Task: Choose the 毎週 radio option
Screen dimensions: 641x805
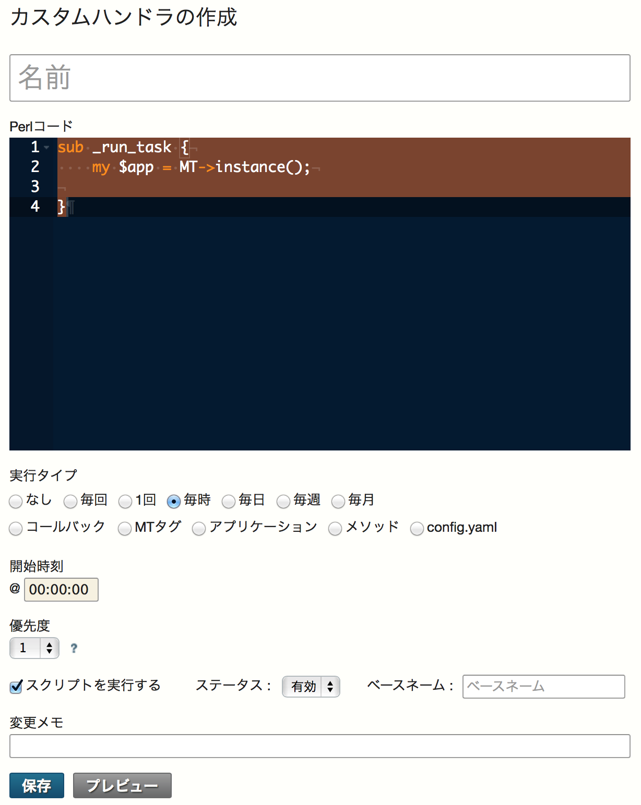Action: (283, 501)
